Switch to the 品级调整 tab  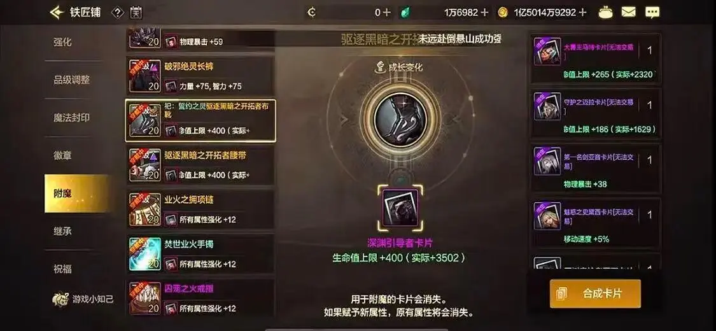coord(72,80)
